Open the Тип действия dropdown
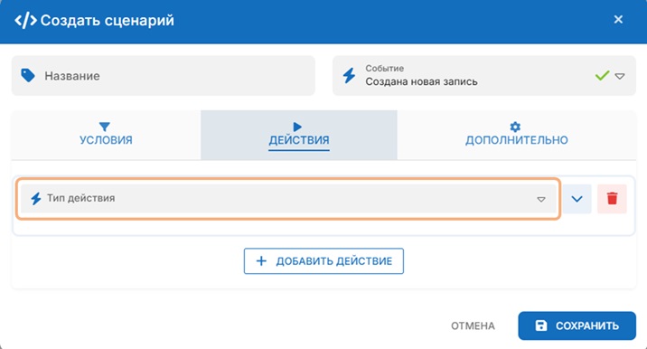Viewport: 647px width, 349px height. tap(289, 199)
